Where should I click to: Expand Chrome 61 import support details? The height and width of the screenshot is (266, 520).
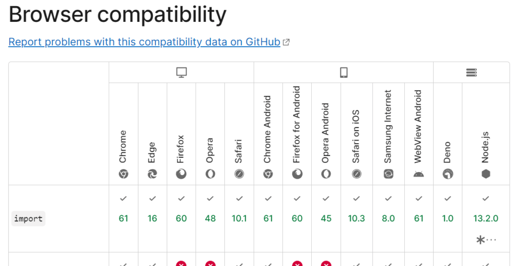[123, 218]
